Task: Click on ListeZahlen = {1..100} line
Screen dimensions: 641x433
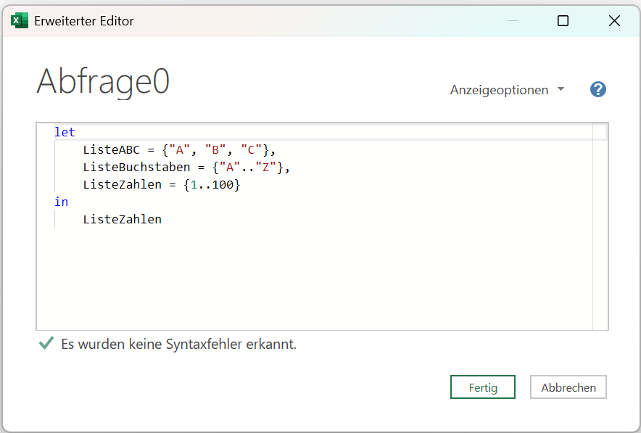Action: tap(162, 184)
